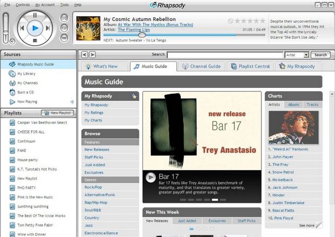This screenshot has height=237, width=335.
Task: Rate track with the first star
Action: point(237,21)
